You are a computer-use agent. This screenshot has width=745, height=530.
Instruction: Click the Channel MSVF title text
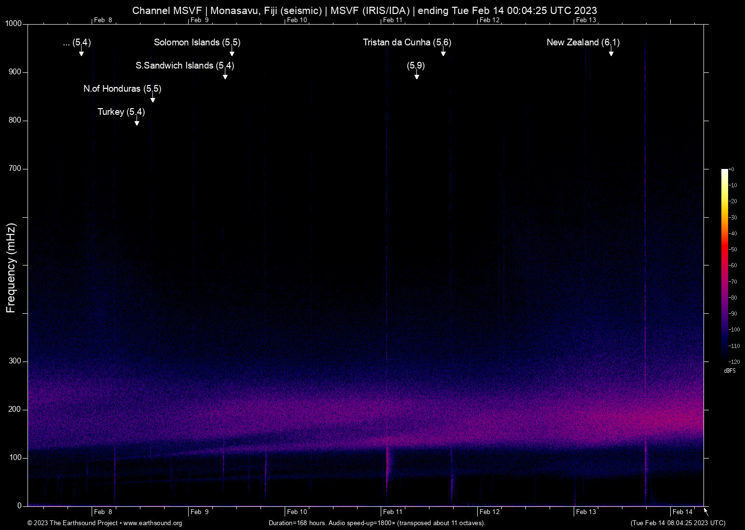click(x=364, y=11)
